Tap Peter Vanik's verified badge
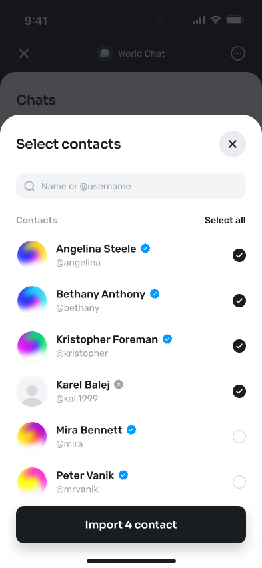The image size is (262, 568). coord(123,475)
